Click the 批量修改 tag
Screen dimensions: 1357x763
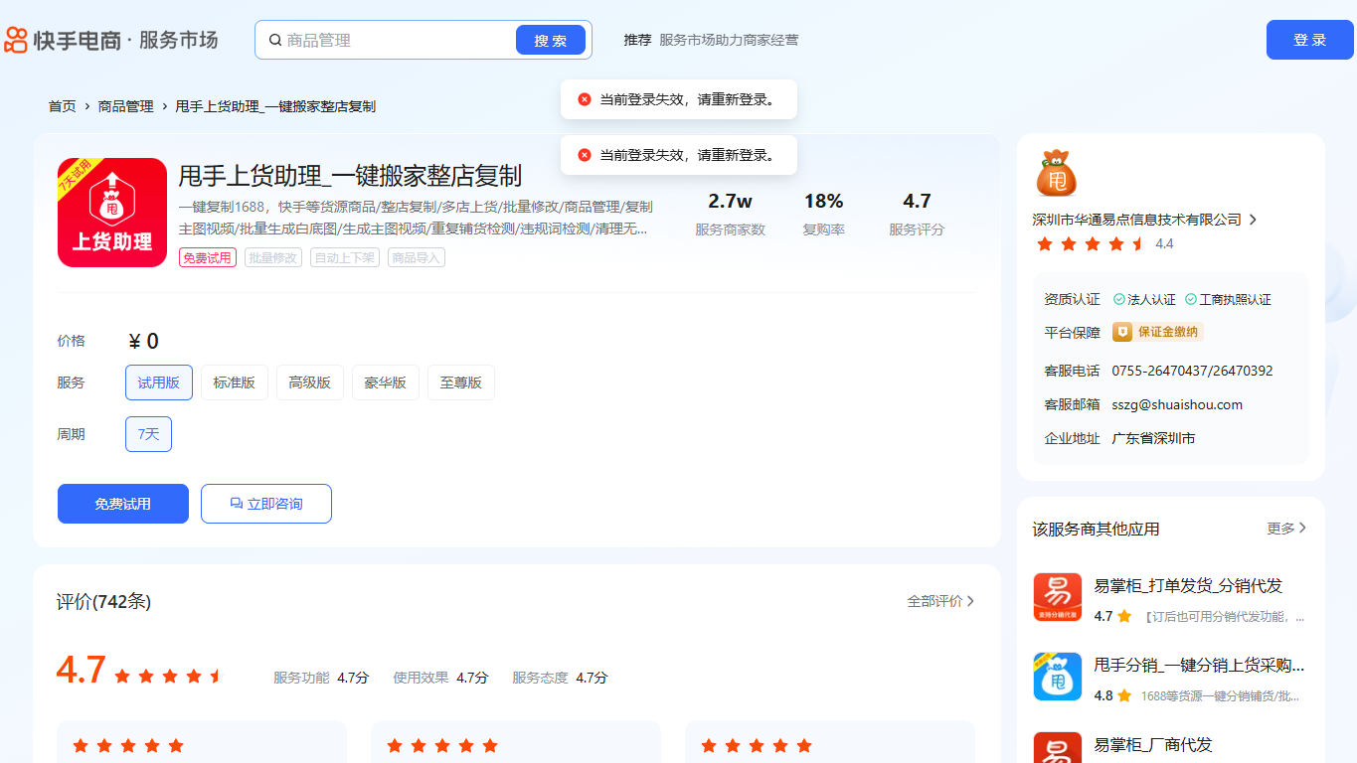273,257
